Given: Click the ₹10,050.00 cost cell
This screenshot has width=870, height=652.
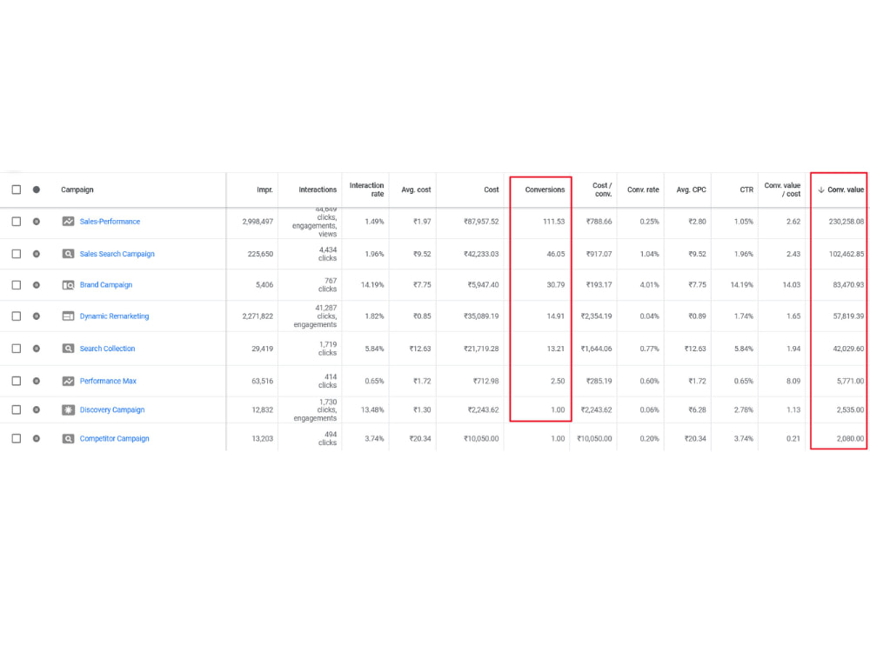Looking at the screenshot, I should 481,438.
